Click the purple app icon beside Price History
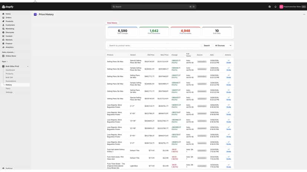307x172 pixels. coord(35,14)
